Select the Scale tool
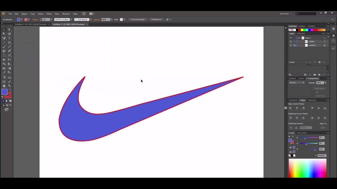 (9, 55)
